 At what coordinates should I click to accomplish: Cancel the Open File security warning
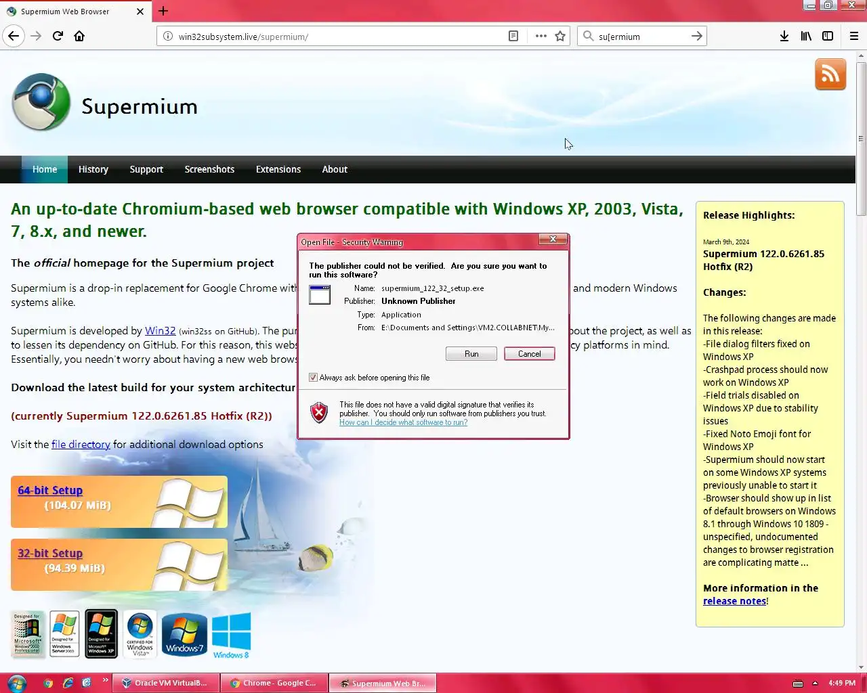pos(530,354)
